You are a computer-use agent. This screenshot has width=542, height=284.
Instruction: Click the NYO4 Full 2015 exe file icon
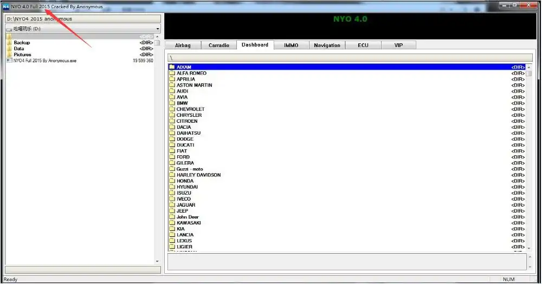[x=9, y=61]
